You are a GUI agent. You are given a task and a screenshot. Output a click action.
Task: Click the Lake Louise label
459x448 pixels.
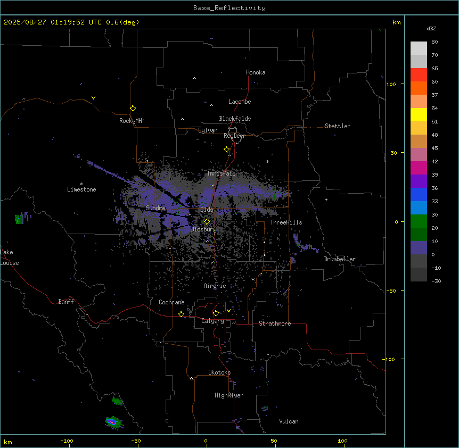coord(10,258)
